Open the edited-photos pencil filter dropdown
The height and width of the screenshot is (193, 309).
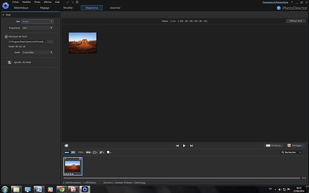tap(101, 152)
